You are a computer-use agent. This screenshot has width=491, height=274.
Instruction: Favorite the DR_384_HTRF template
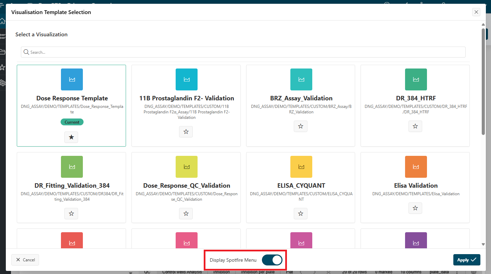click(415, 126)
